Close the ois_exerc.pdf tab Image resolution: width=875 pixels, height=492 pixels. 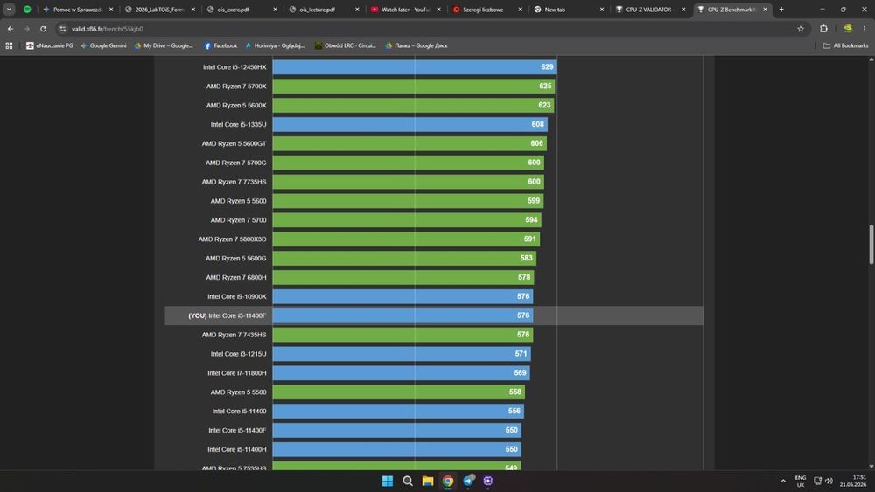tap(275, 10)
